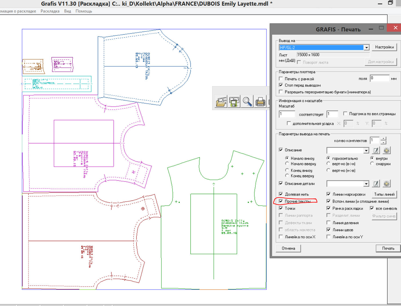This screenshot has height=306, width=401.
Task: Click the save layout floppy disk icon
Action: tap(234, 102)
